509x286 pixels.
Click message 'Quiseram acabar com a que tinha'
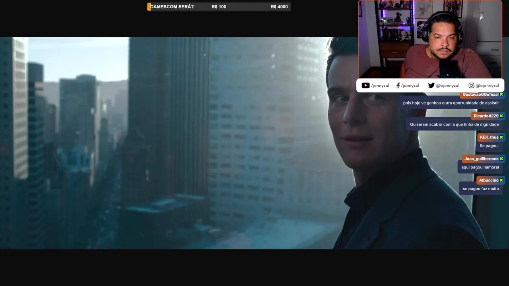[x=454, y=124]
